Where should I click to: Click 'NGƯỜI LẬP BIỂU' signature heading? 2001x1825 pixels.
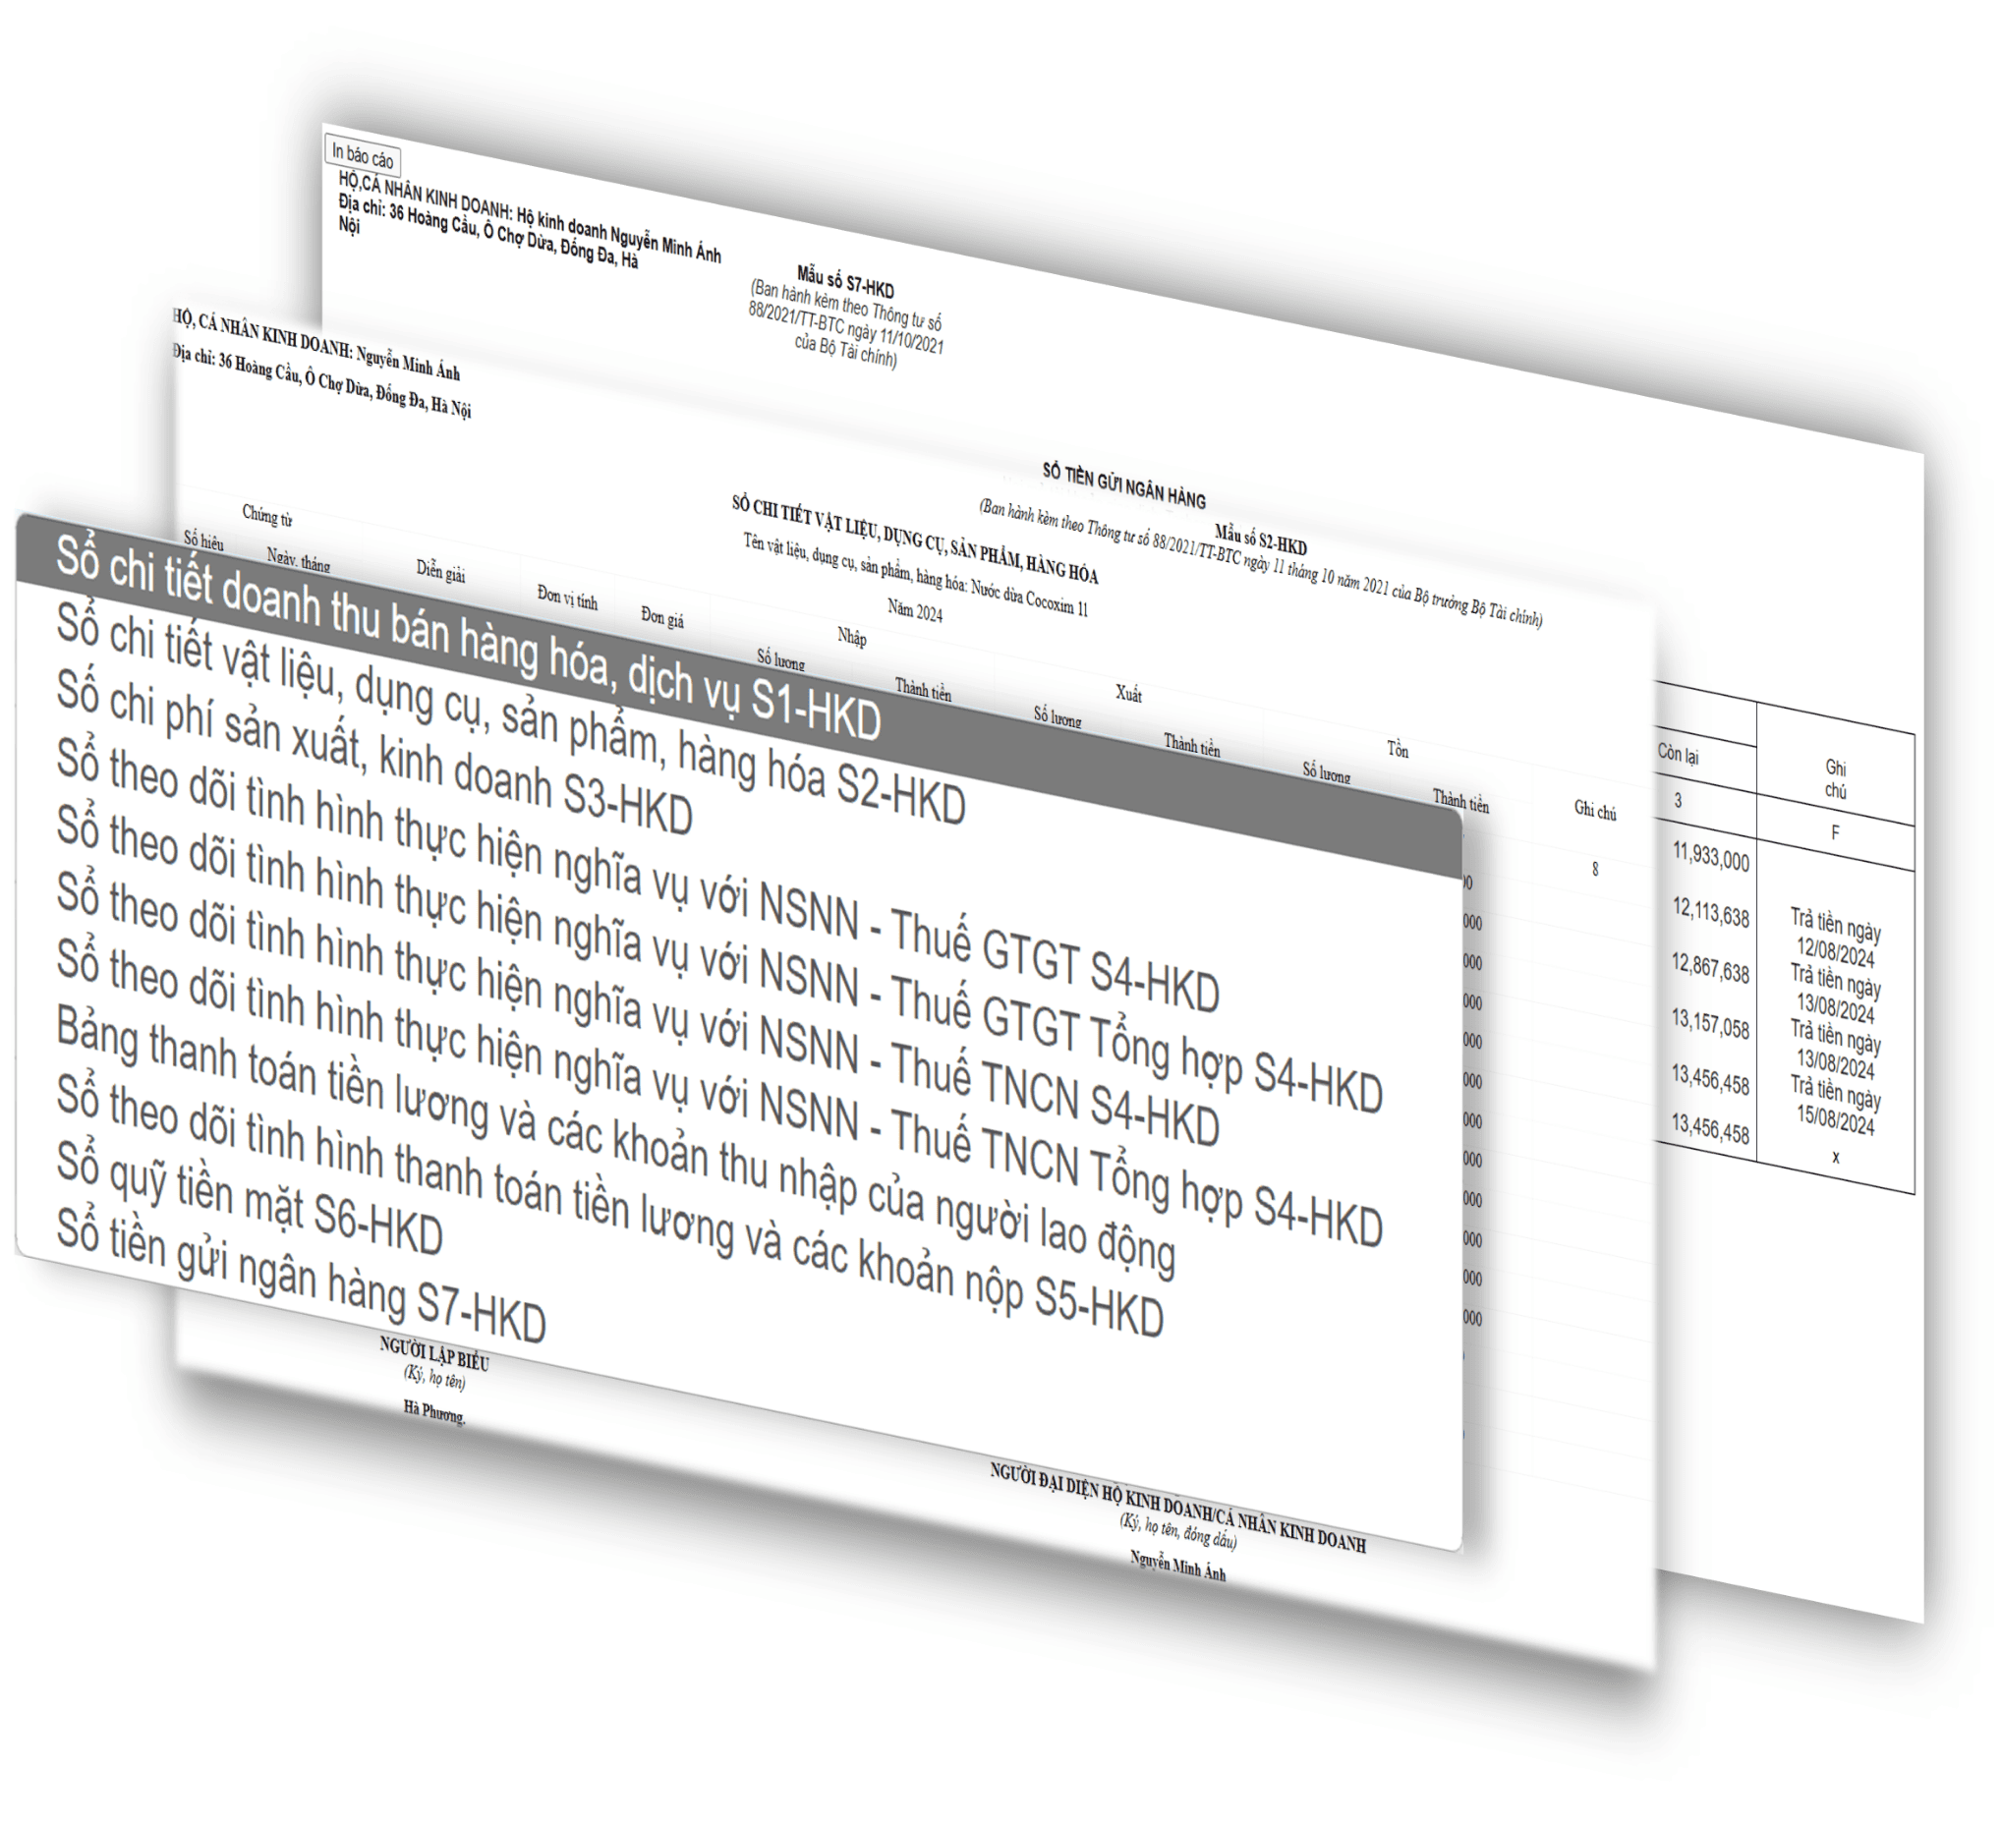[433, 1352]
